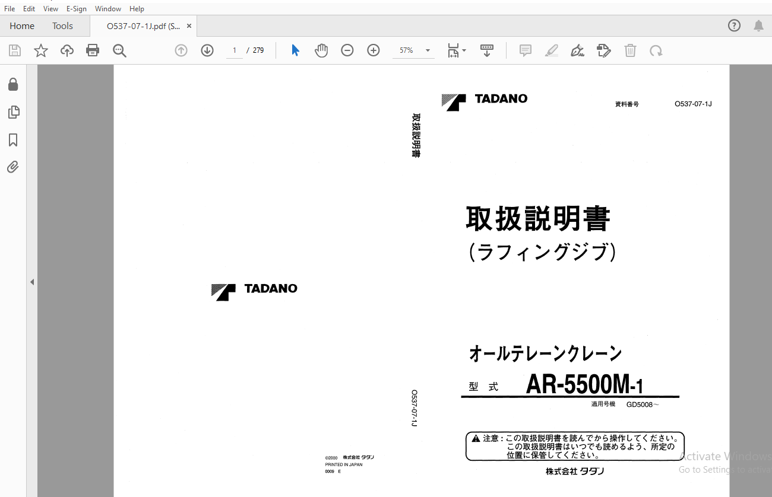
Task: Open the Window menu
Action: [x=108, y=9]
